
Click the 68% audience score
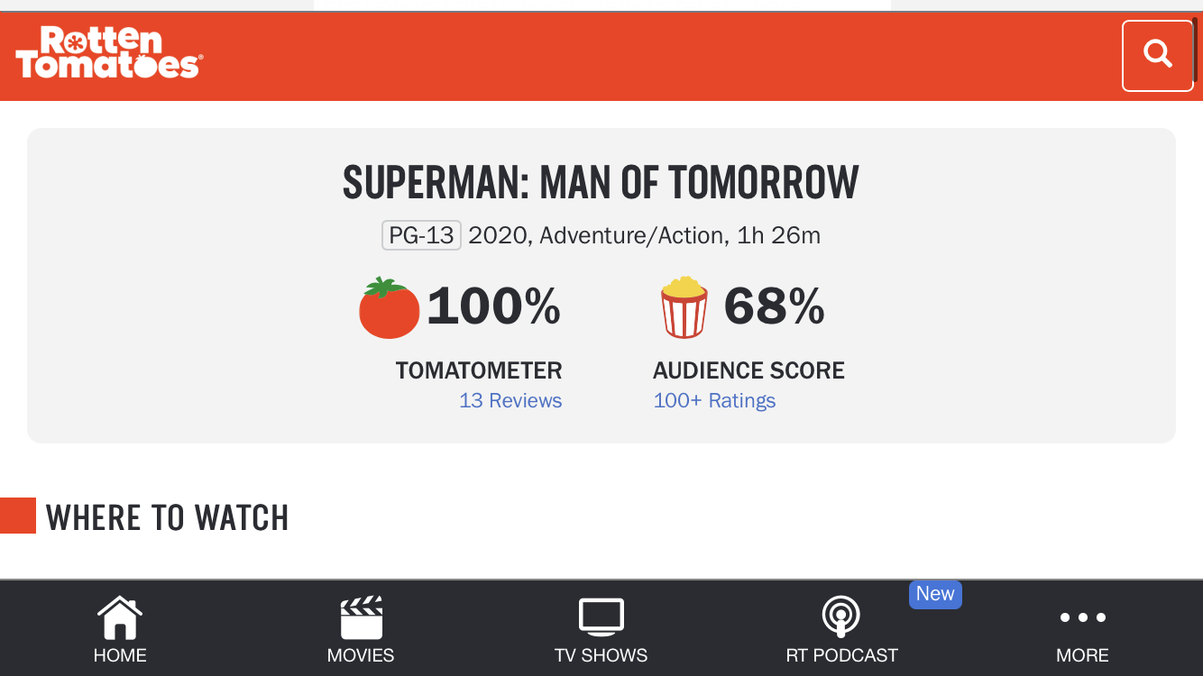click(x=774, y=306)
